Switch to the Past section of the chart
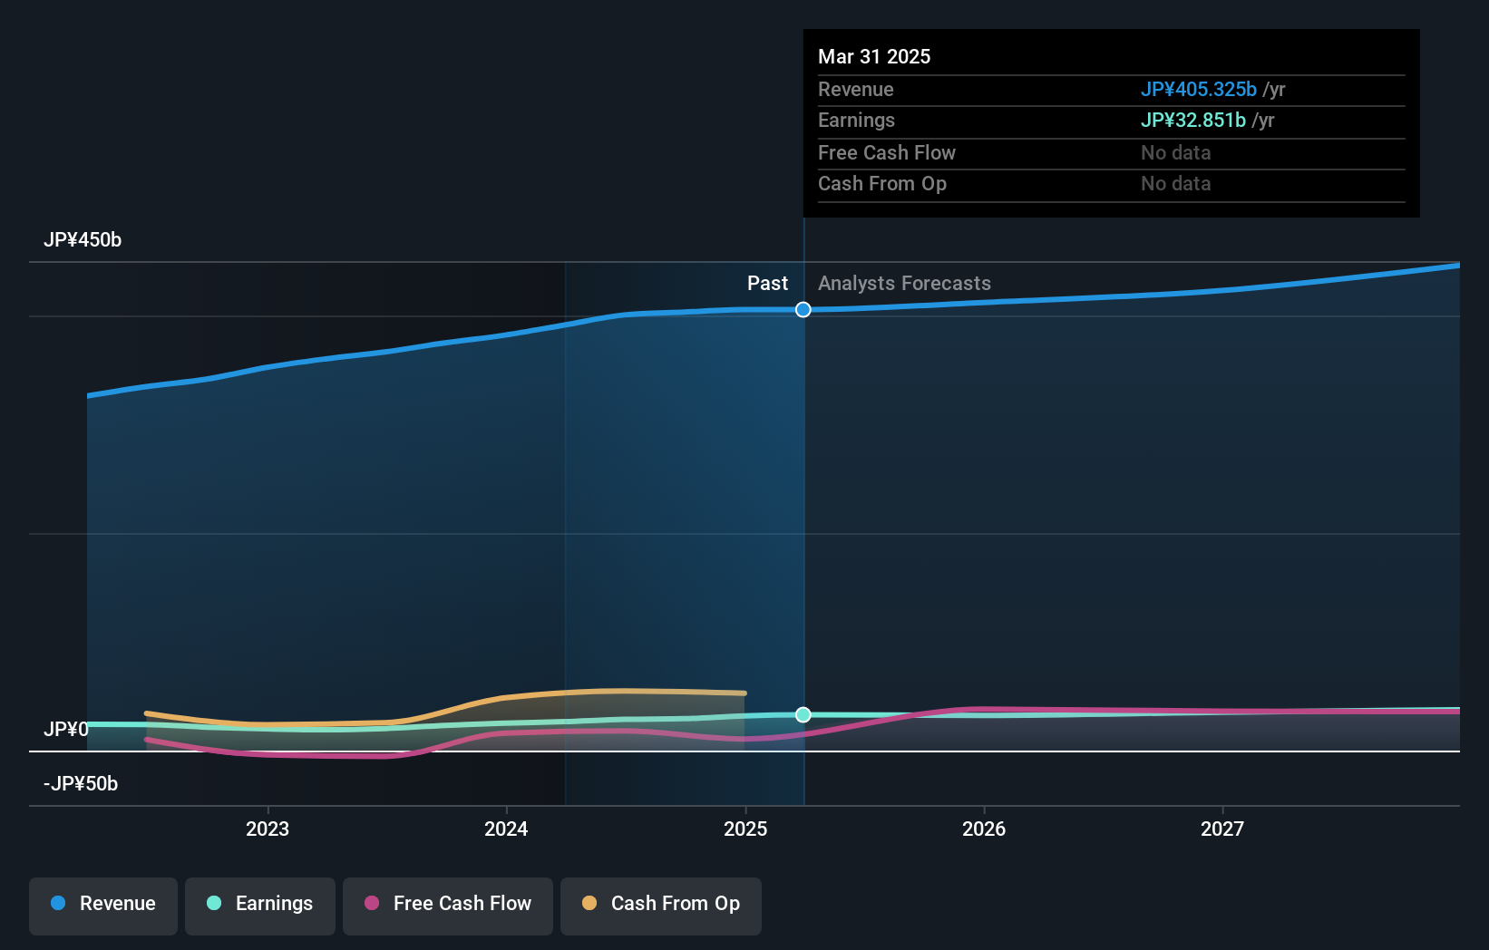 (x=768, y=283)
